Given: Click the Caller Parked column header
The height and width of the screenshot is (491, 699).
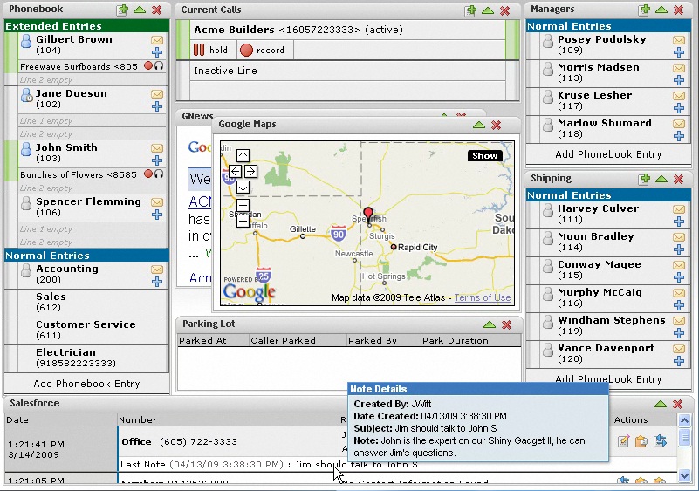Looking at the screenshot, I should pyautogui.click(x=298, y=340).
